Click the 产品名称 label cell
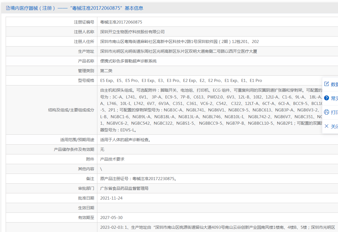This screenshot has height=232, width=338. (52, 61)
